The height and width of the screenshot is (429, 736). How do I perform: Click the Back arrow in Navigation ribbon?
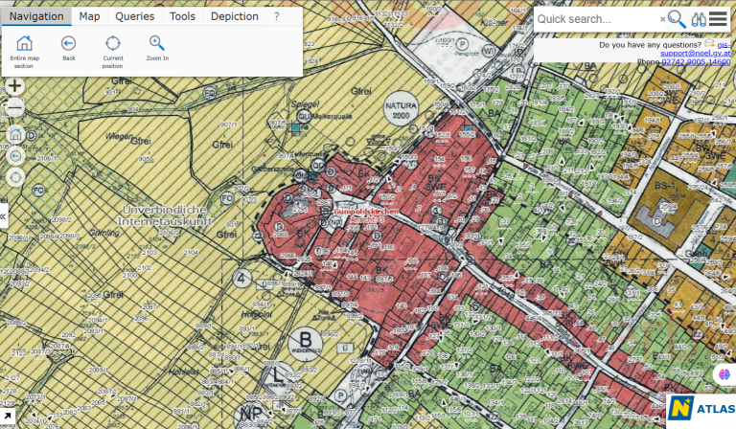[69, 43]
